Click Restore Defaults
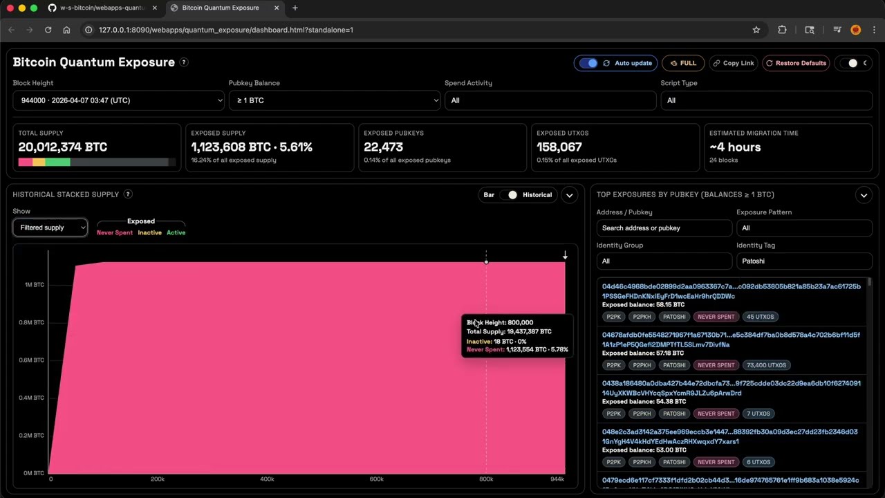The height and width of the screenshot is (498, 885). pyautogui.click(x=796, y=63)
